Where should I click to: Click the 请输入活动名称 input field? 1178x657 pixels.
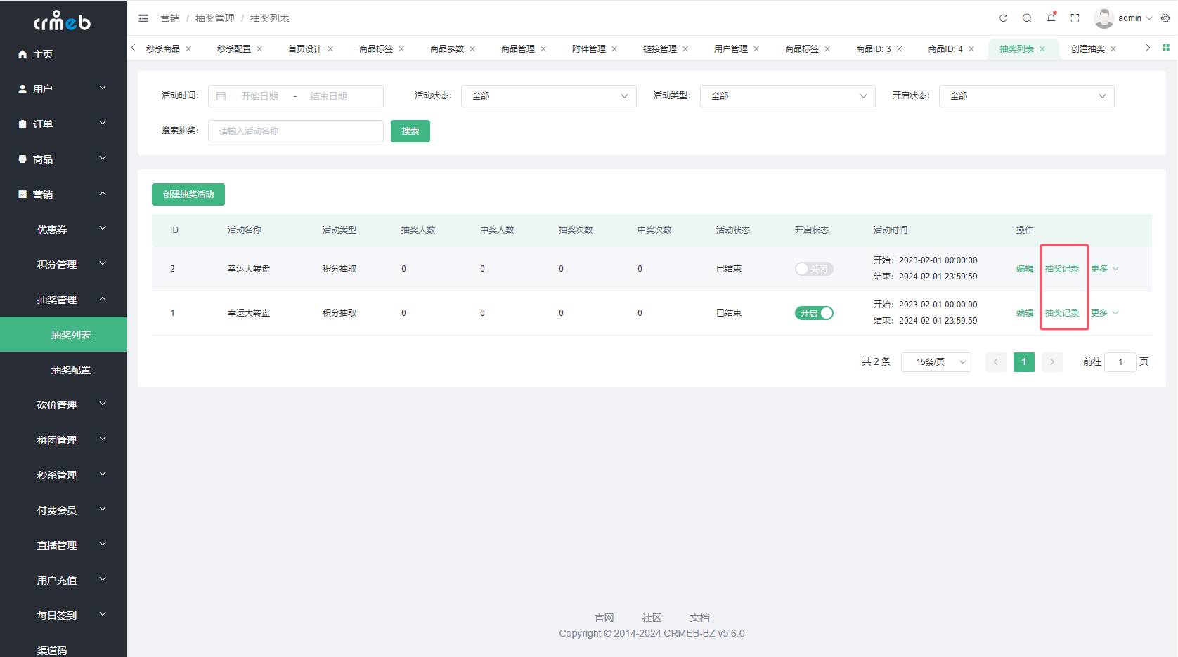[295, 131]
